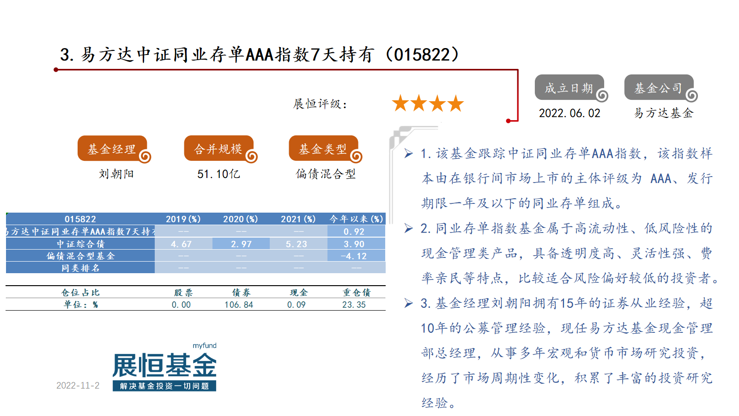The width and height of the screenshot is (739, 416).
Task: Click the value 23.35
Action: click(x=354, y=305)
